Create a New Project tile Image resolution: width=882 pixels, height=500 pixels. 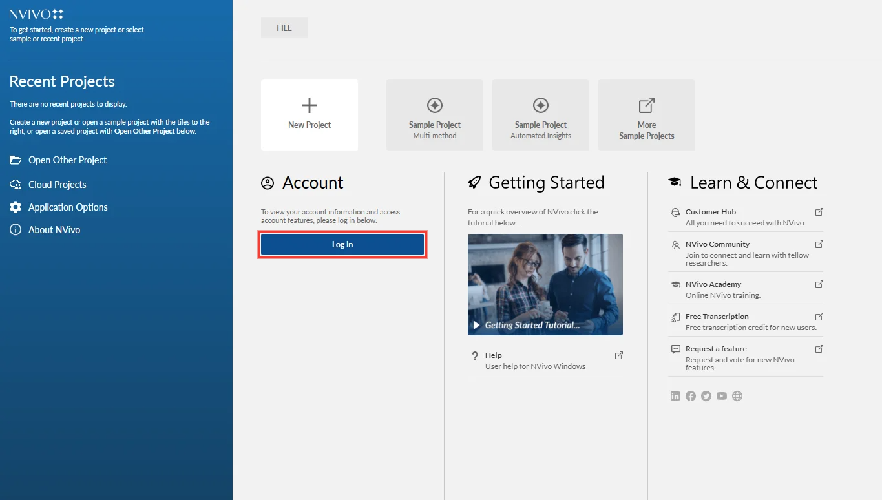coord(310,115)
